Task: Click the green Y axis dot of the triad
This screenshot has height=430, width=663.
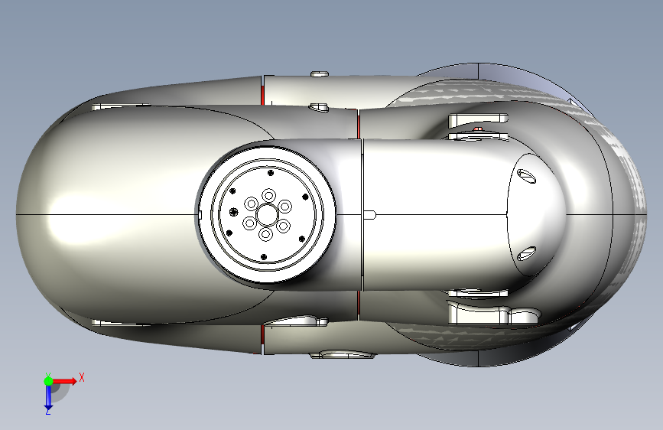Action: click(x=48, y=381)
